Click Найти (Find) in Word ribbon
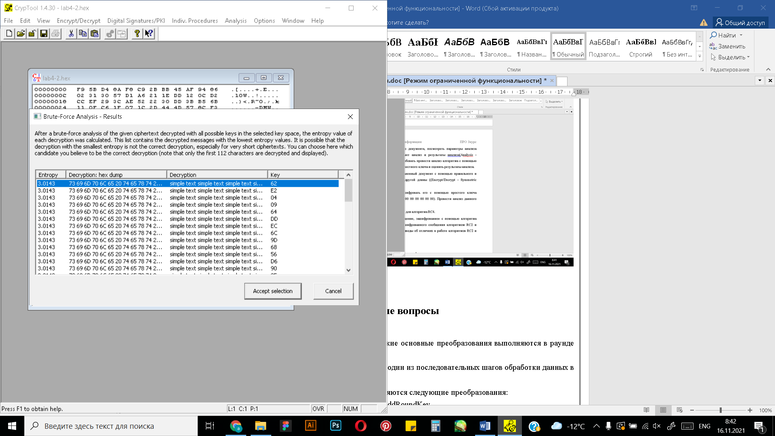775x436 pixels. click(723, 36)
